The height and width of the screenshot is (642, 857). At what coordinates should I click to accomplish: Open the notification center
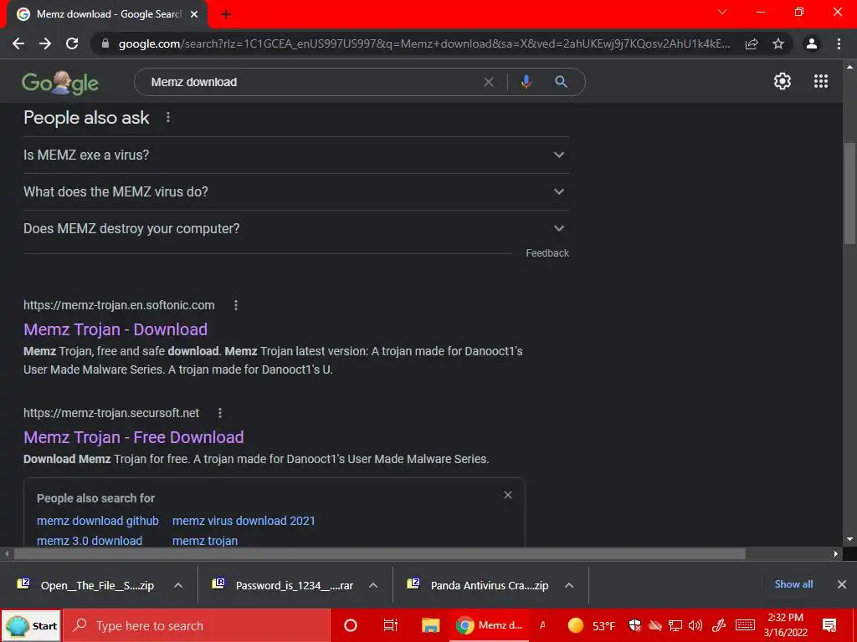coord(829,625)
